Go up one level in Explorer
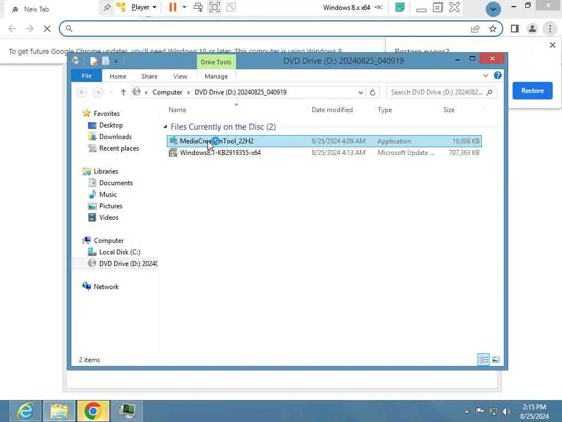Screen dimensions: 562x422 click(123, 92)
